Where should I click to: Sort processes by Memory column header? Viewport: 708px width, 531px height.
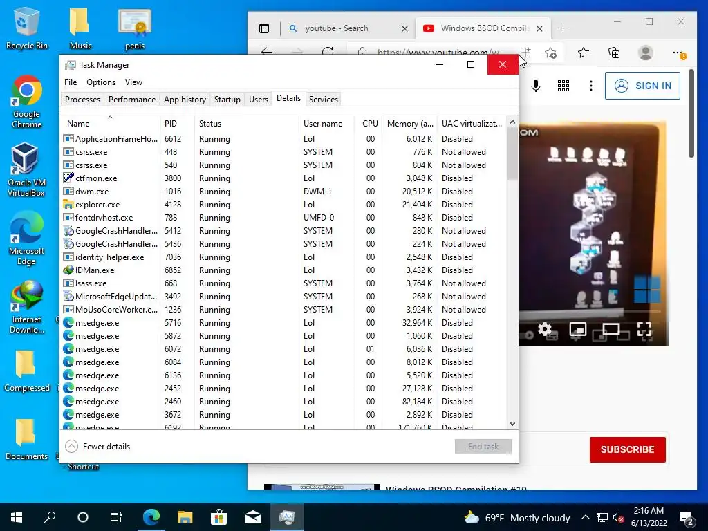(x=410, y=123)
